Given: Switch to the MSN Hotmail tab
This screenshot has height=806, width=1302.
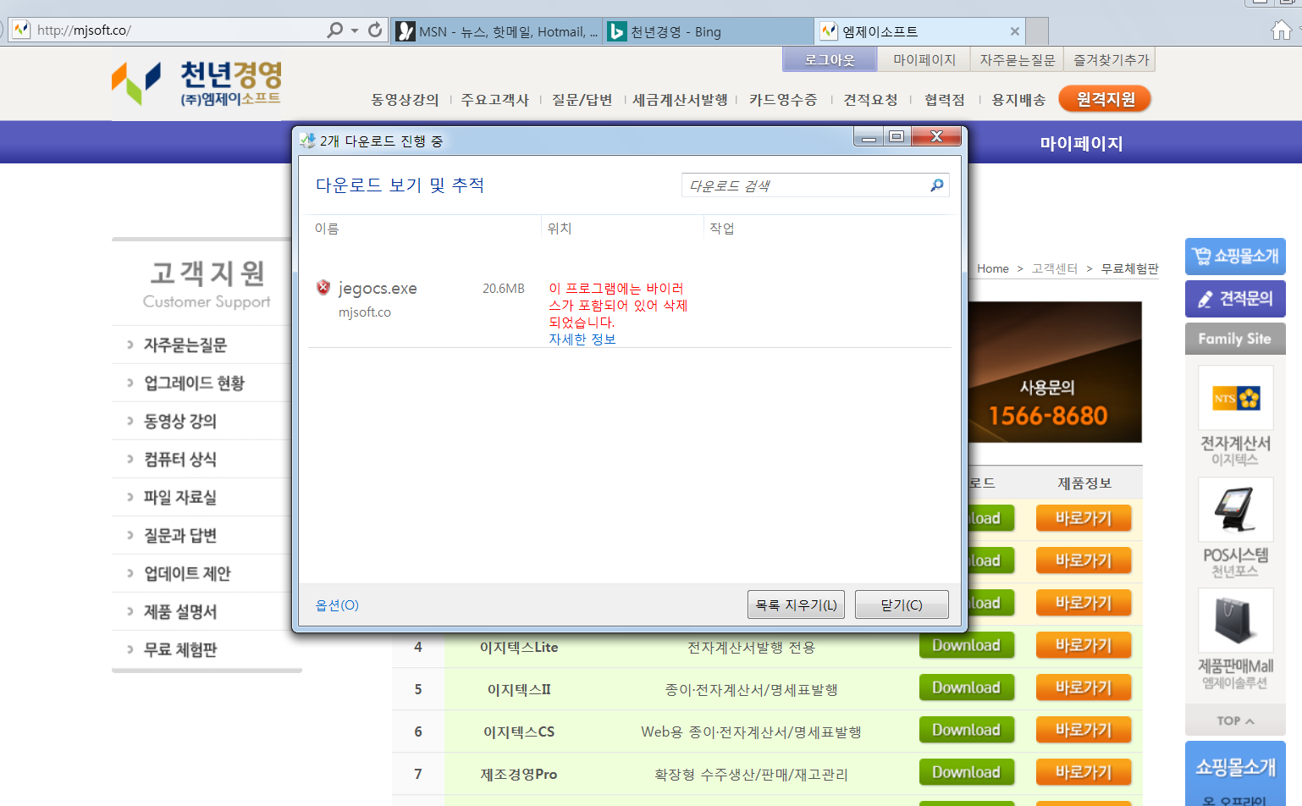Looking at the screenshot, I should click(498, 31).
